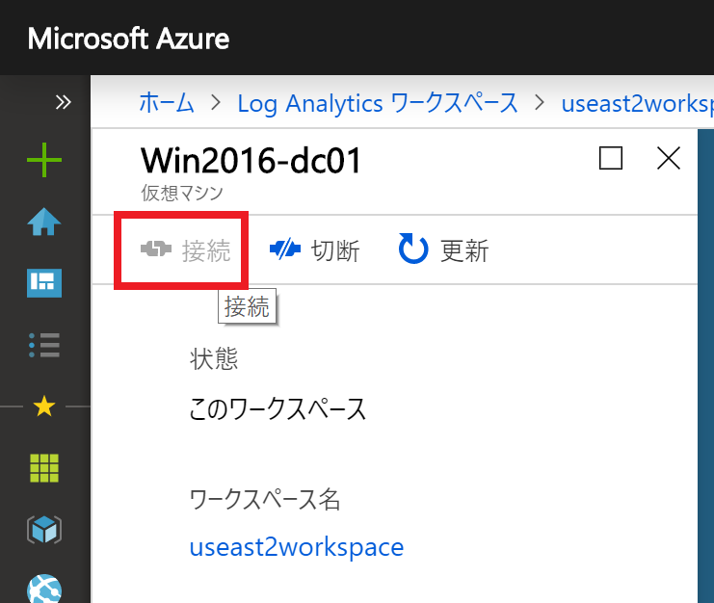The width and height of the screenshot is (714, 603).
Task: Click the 更新 refresh button
Action: (443, 249)
